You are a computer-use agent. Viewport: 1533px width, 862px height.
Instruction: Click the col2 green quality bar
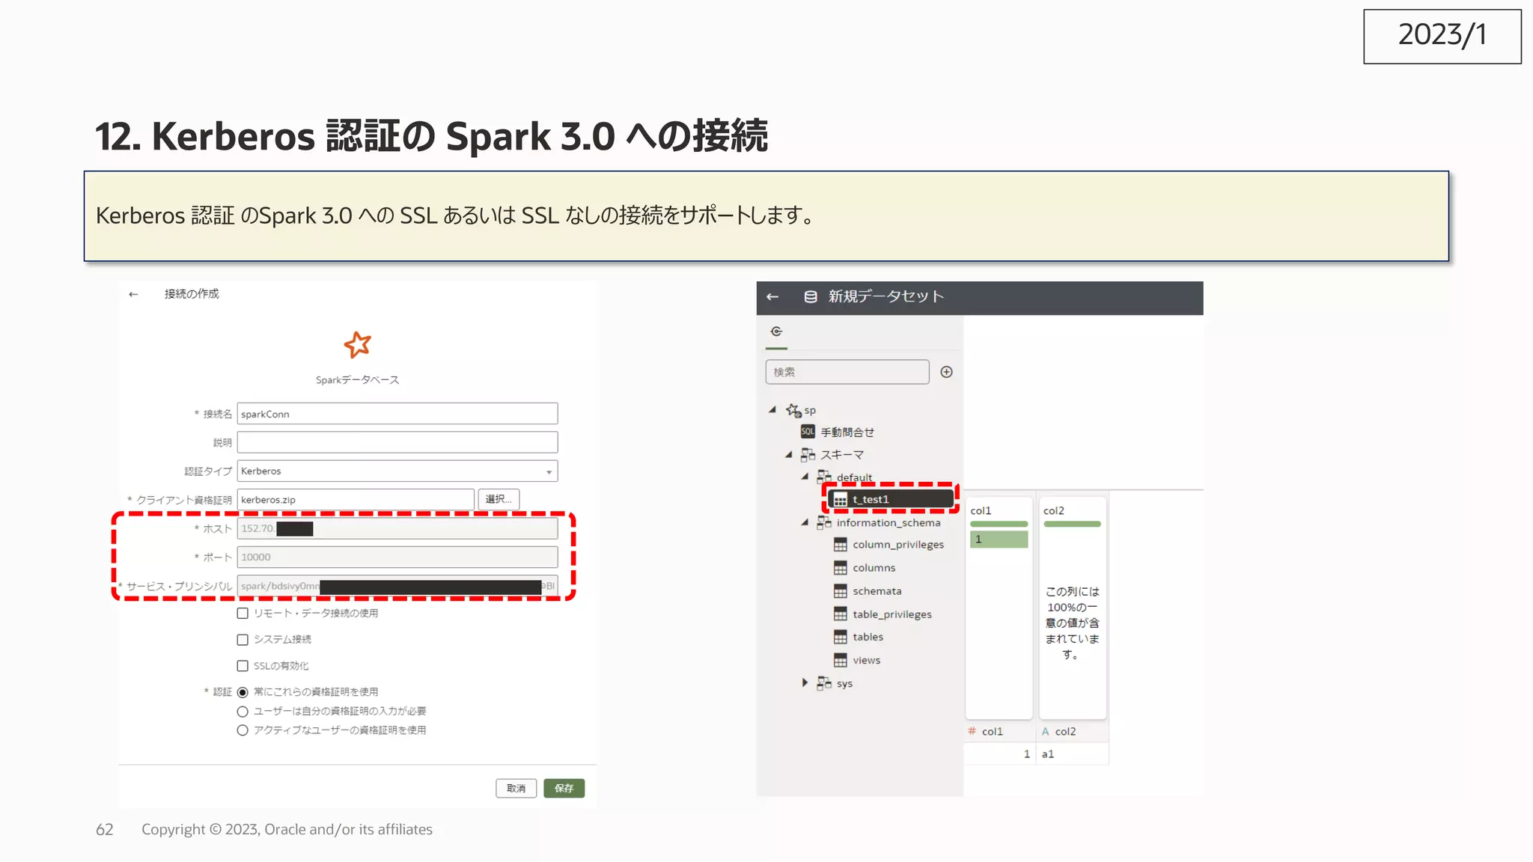(x=1072, y=524)
